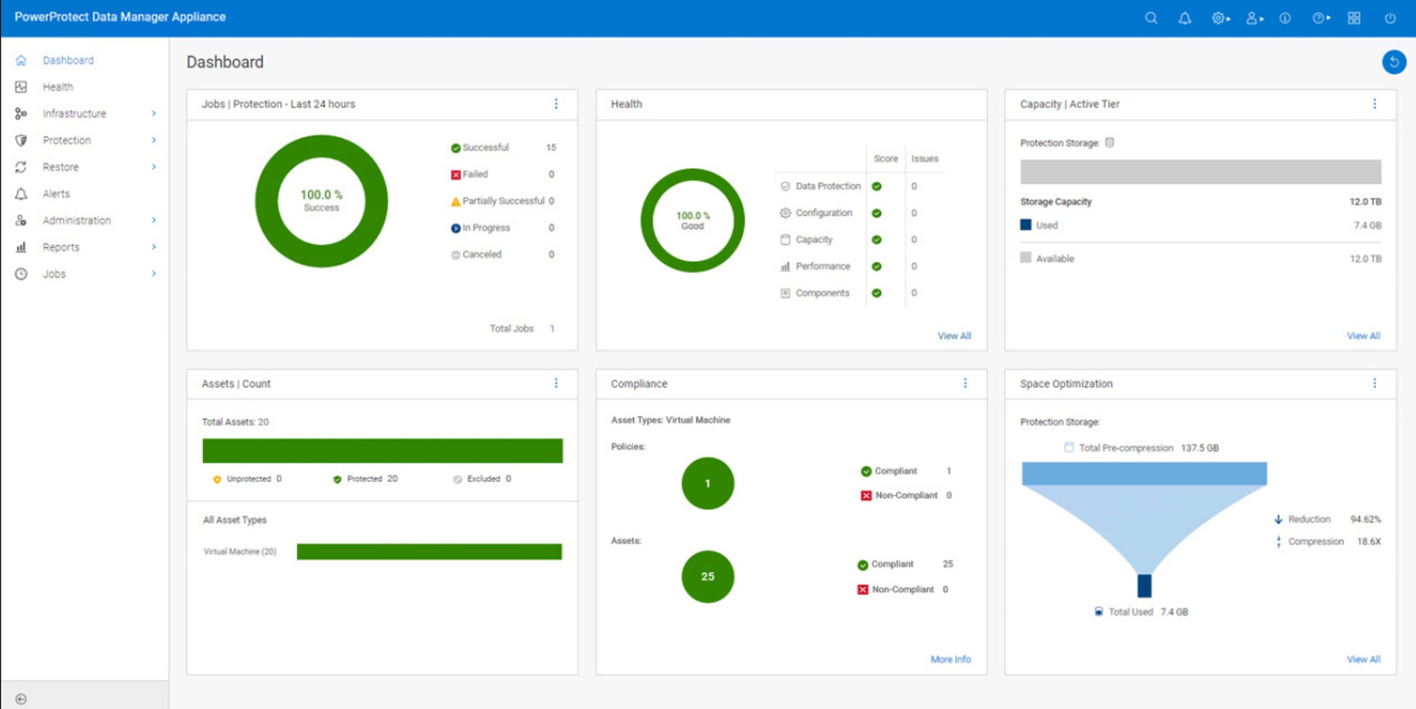1416x709 pixels.
Task: Select Alerts in the sidebar
Action: (56, 194)
